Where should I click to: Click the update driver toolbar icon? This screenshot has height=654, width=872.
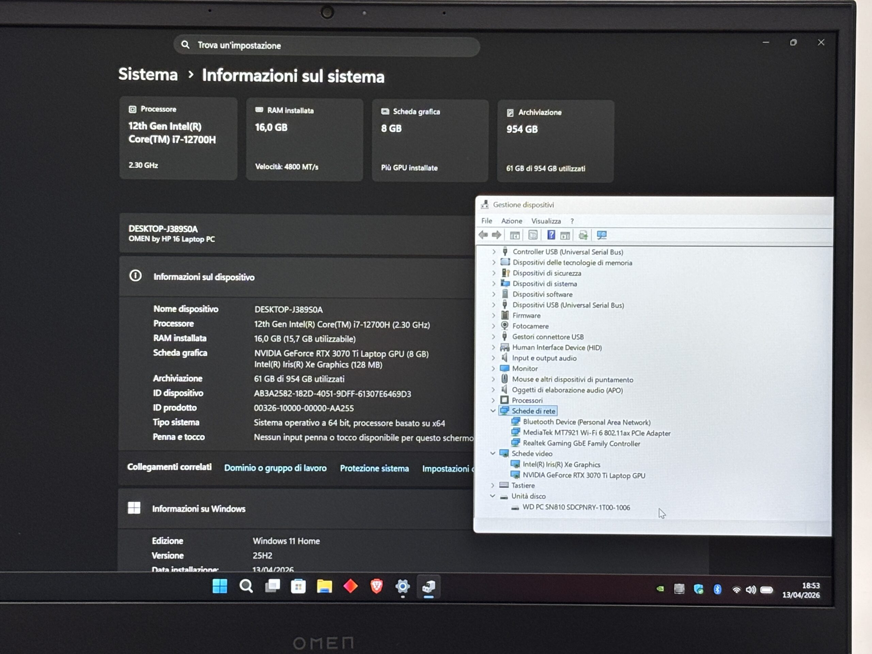[x=583, y=235]
